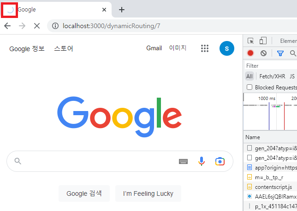
Task: Open a new browser tab
Action: pyautogui.click(x=122, y=10)
